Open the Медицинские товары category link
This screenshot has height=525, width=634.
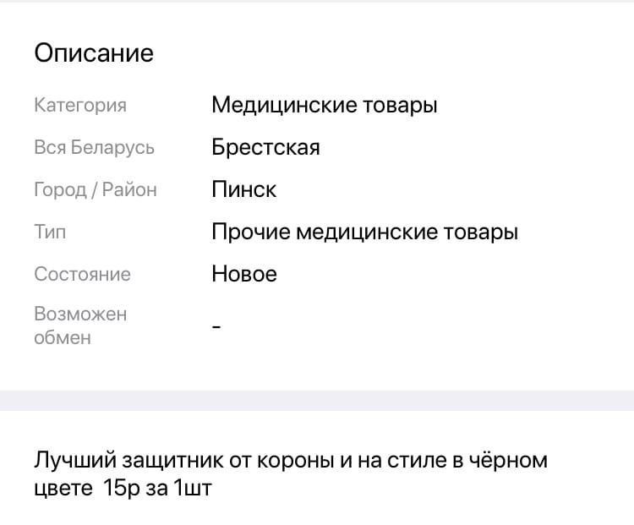click(325, 106)
